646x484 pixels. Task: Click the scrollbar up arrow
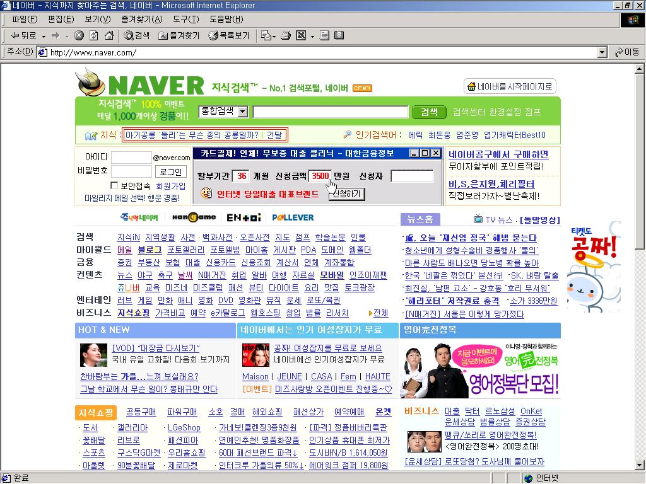click(639, 69)
